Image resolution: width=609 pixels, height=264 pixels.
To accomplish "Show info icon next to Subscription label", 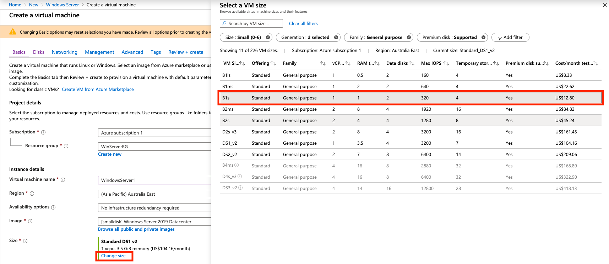I will coord(43,132).
